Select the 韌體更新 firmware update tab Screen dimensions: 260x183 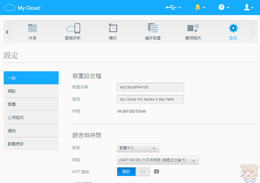pyautogui.click(x=31, y=144)
